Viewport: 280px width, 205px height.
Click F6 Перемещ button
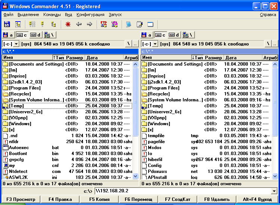(139, 199)
